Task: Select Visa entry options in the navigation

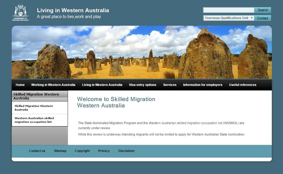Action: [x=143, y=85]
